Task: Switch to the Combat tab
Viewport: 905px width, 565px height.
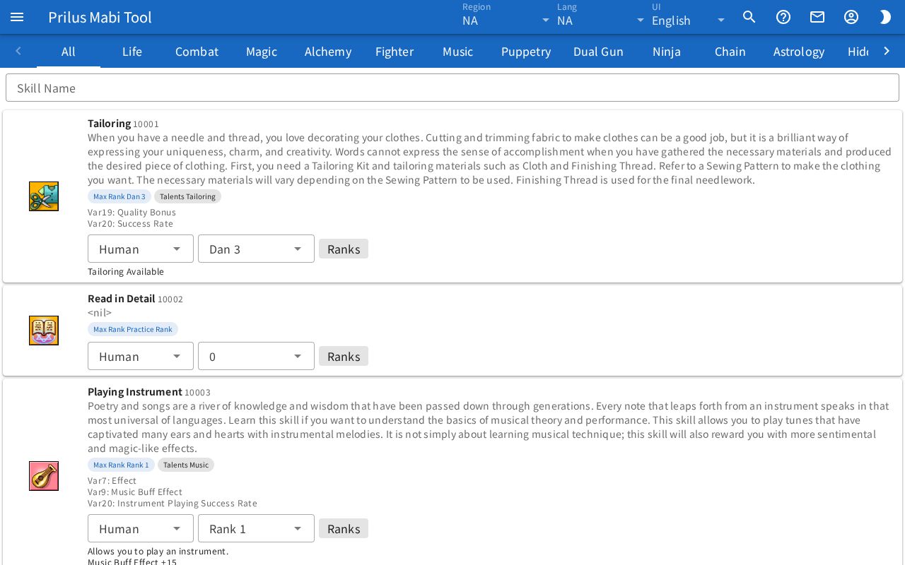Action: point(197,51)
